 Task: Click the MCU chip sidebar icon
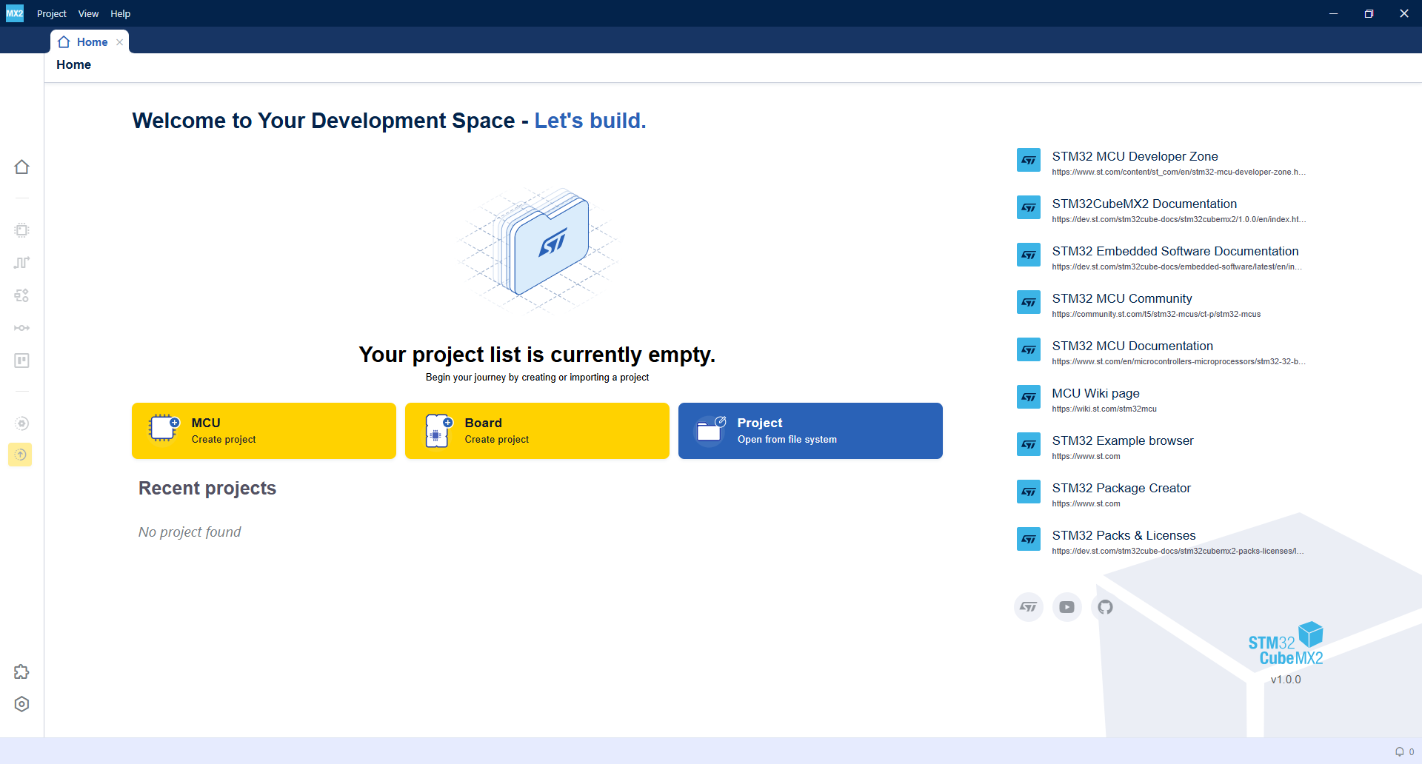[x=21, y=230]
